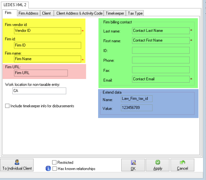Click the Extend data group label
This screenshot has width=206, height=180.
[x=112, y=92]
